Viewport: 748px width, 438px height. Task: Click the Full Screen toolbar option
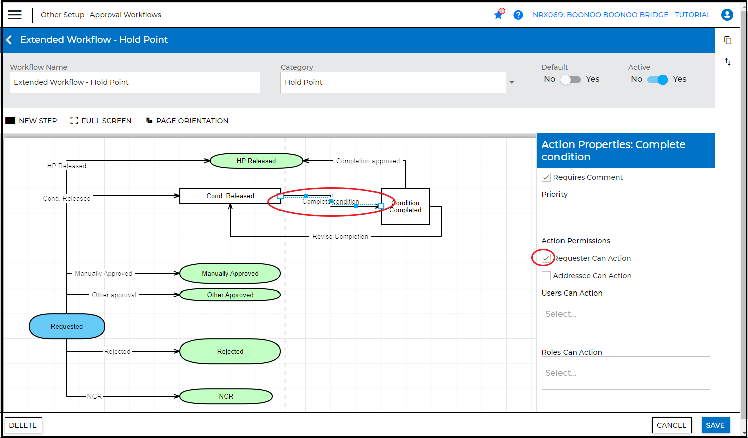101,121
